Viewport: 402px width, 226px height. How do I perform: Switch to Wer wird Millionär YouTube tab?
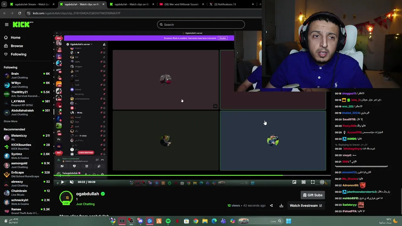tap(182, 4)
